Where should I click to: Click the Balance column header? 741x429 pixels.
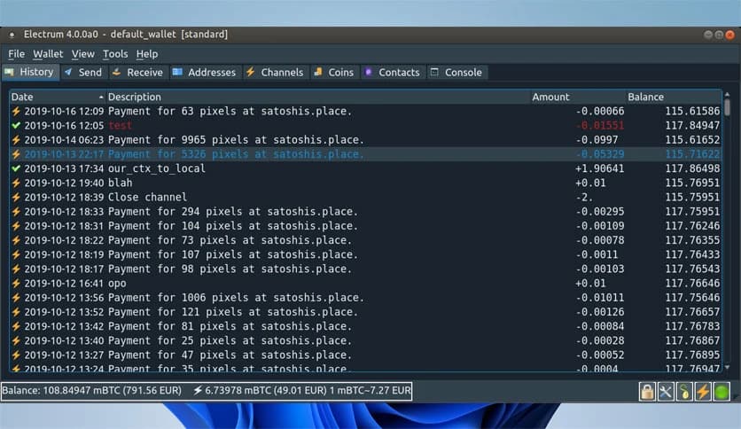tap(674, 97)
